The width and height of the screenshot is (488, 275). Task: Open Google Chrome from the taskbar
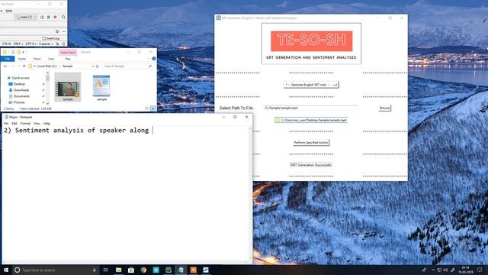pyautogui.click(x=143, y=270)
